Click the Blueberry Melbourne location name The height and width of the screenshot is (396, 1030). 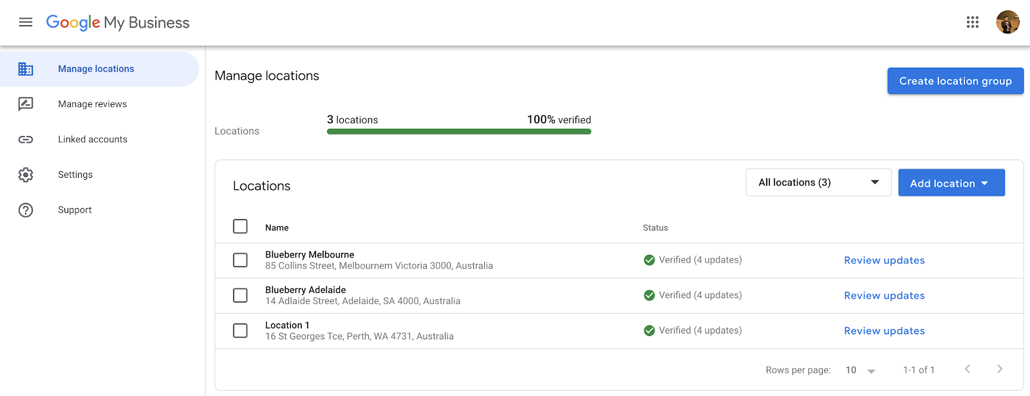pos(310,255)
